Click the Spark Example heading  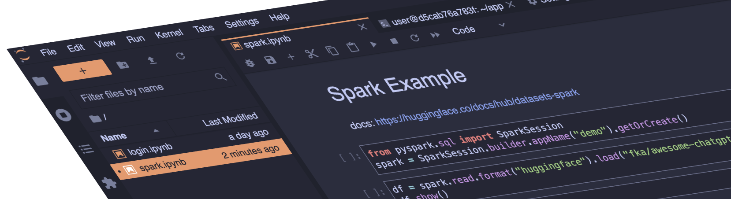pyautogui.click(x=396, y=85)
